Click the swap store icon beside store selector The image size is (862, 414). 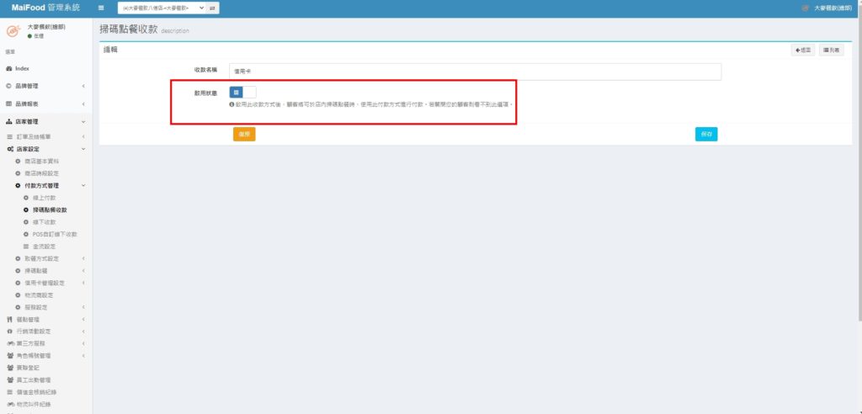tap(213, 8)
